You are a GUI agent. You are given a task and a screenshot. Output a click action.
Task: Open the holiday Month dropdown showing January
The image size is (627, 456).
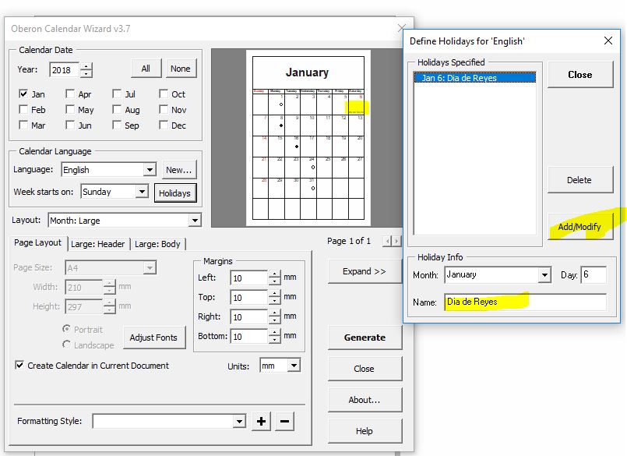[x=544, y=275]
